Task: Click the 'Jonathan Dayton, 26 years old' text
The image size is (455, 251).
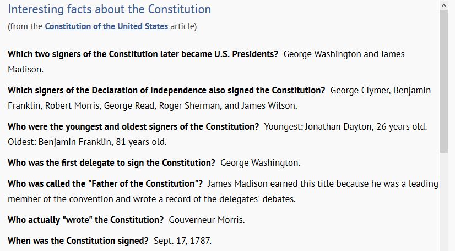Action: [365, 127]
